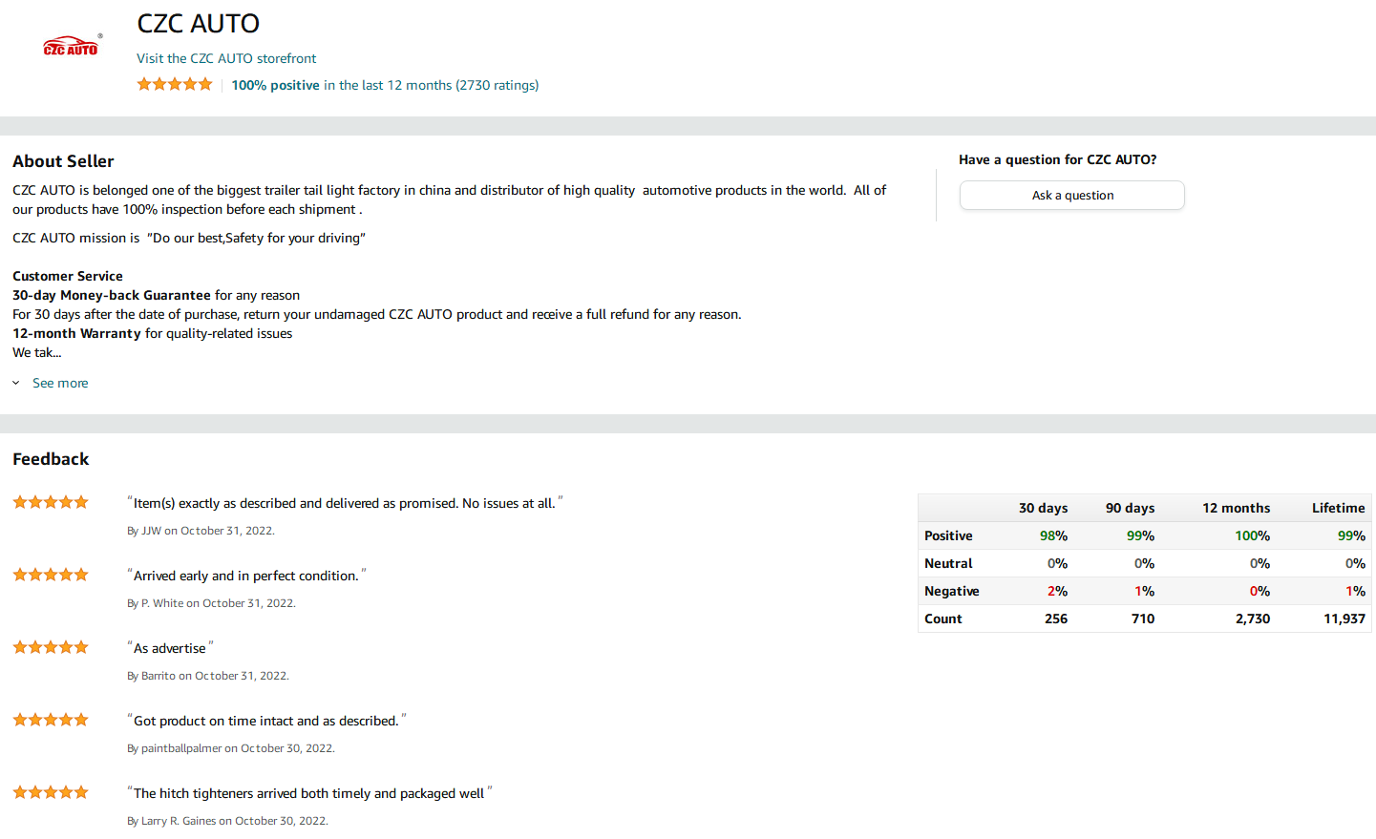Click the Positive row label
This screenshot has width=1376, height=839.
click(x=948, y=535)
